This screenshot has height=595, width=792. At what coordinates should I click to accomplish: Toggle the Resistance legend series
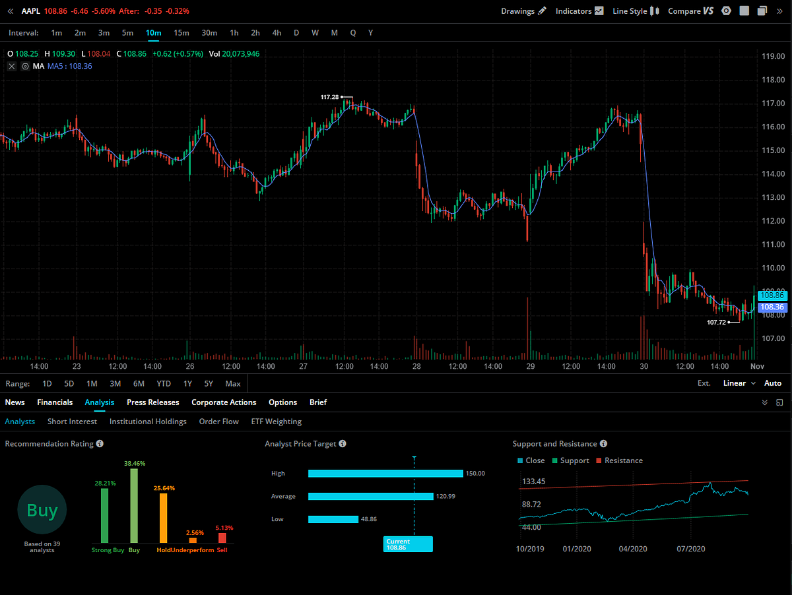tap(619, 460)
